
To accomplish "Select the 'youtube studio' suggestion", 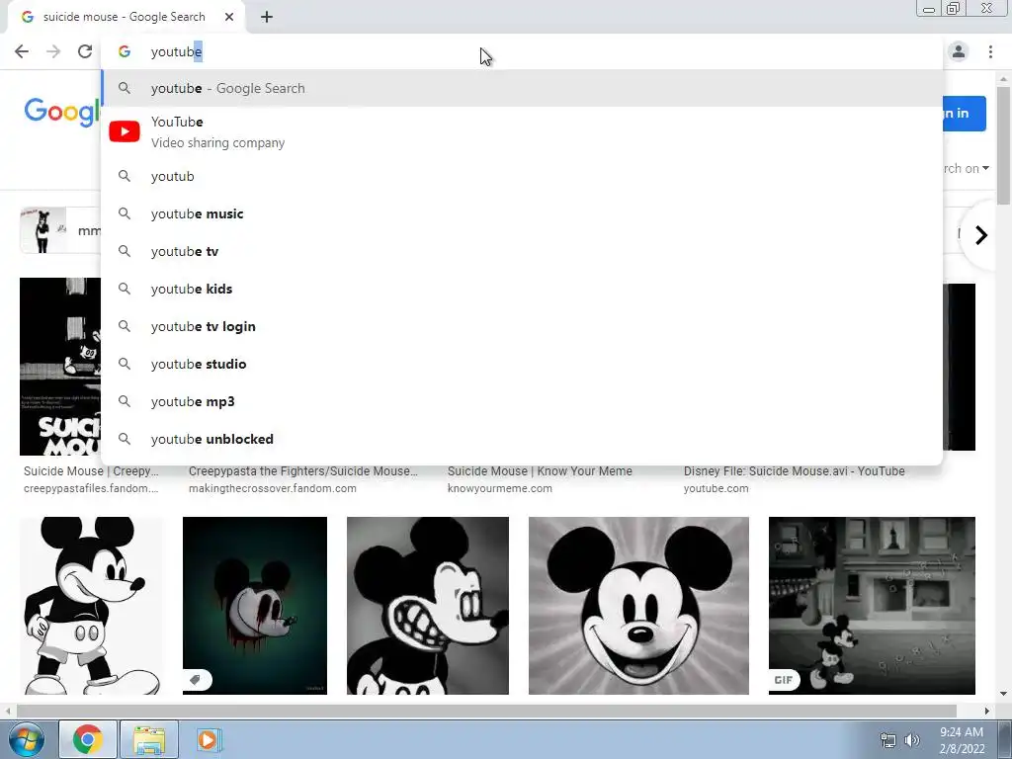I will pos(522,364).
